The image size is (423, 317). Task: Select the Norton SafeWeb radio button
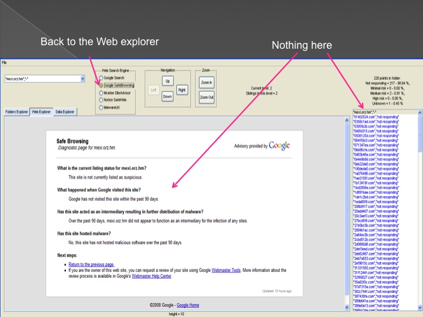pyautogui.click(x=101, y=100)
